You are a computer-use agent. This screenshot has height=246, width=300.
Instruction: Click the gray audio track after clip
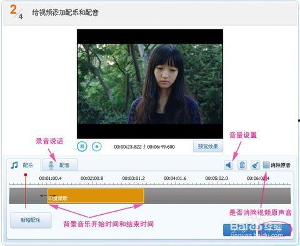click(217, 195)
